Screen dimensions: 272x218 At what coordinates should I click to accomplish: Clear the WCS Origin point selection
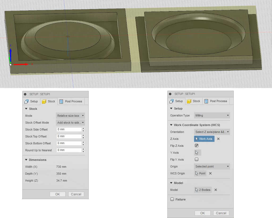pyautogui.click(x=210, y=173)
